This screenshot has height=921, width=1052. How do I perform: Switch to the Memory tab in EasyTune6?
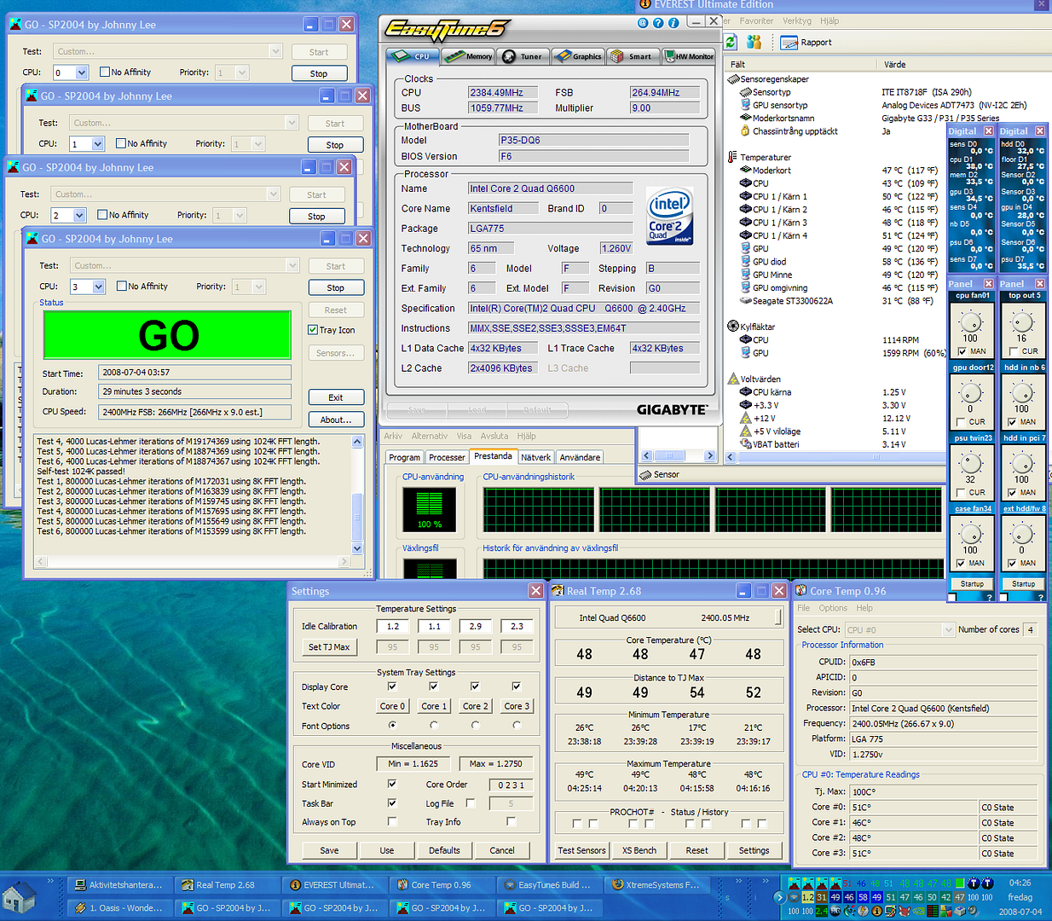pos(469,56)
